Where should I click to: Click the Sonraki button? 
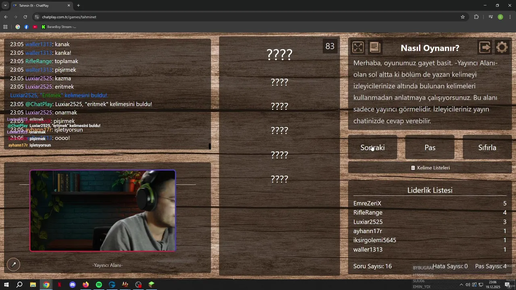click(372, 147)
